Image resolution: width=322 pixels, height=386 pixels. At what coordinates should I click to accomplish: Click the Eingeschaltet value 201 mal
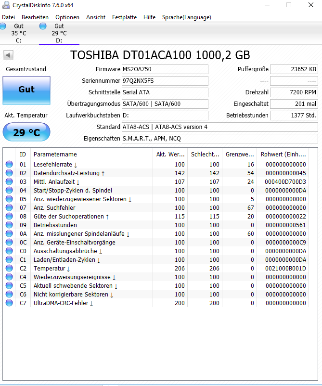[x=294, y=104]
